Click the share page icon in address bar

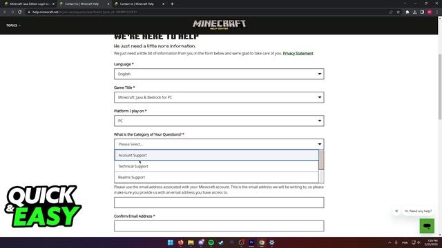coord(391,12)
